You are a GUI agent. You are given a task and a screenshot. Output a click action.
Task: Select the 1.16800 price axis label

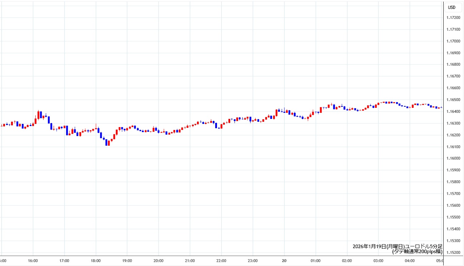454,65
